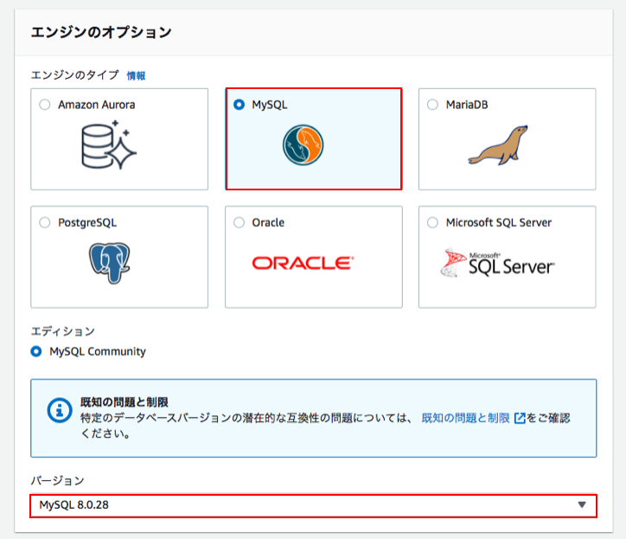Select the Amazon Aurora radio button
626x539 pixels.
45,105
